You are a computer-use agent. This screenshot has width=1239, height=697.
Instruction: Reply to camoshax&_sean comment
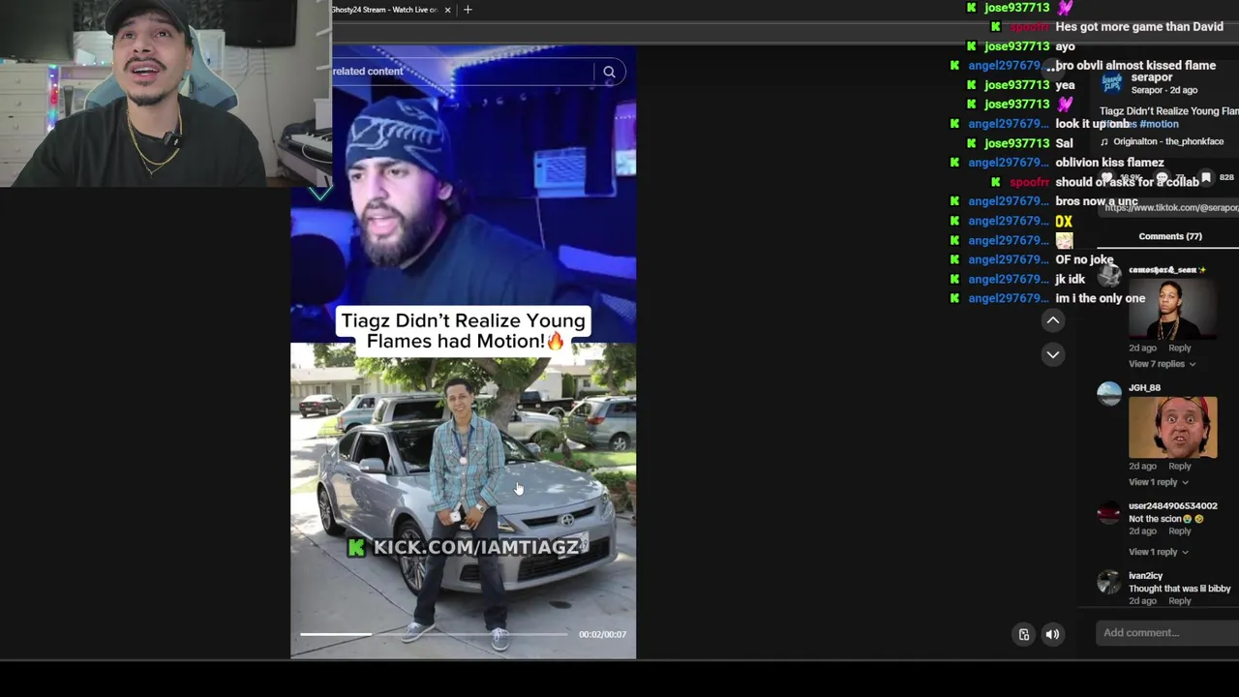1179,348
